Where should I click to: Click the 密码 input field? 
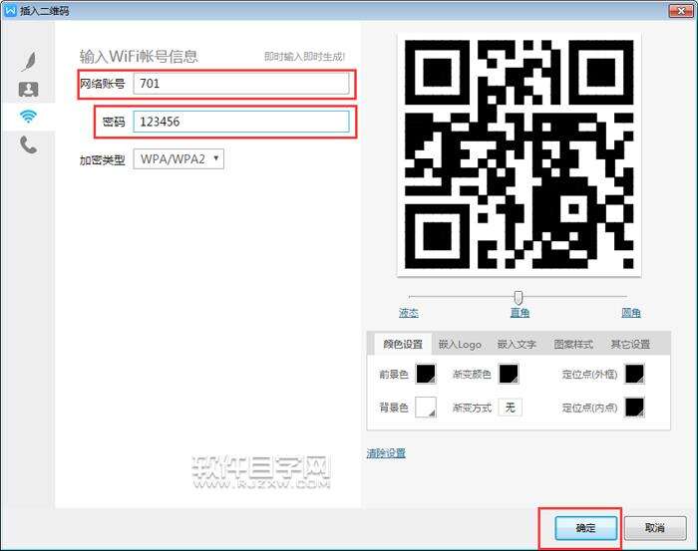241,122
